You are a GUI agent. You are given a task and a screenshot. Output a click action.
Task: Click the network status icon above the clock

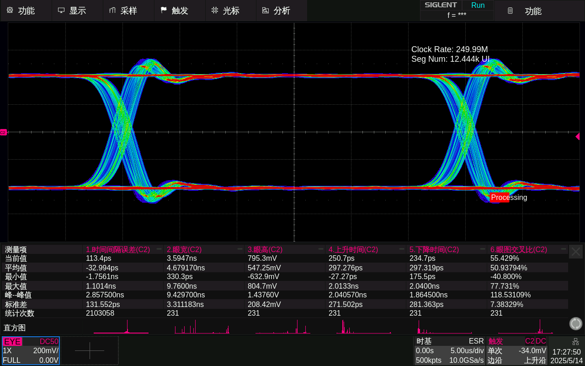click(575, 341)
